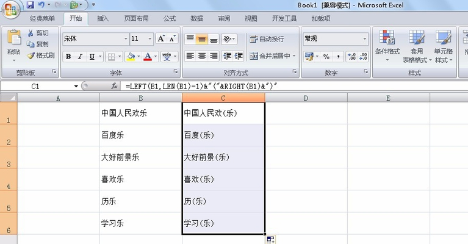Align text to middle vertically

click(202, 39)
